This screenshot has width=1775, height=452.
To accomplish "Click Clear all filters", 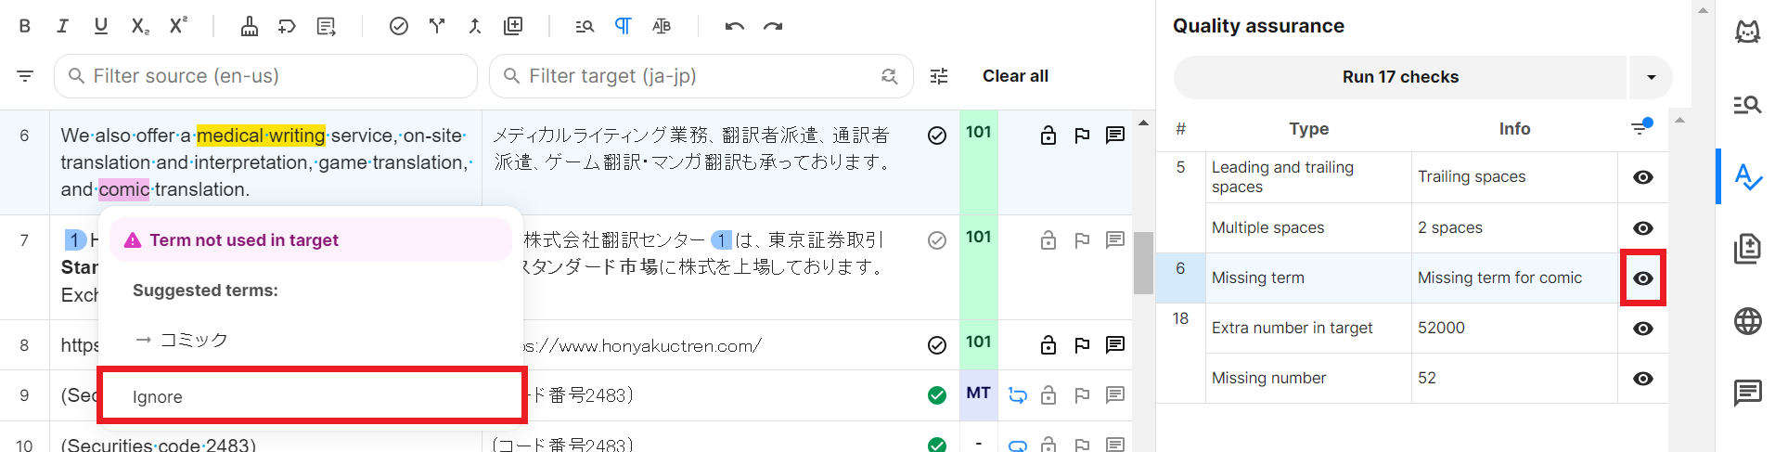I will (x=1015, y=76).
